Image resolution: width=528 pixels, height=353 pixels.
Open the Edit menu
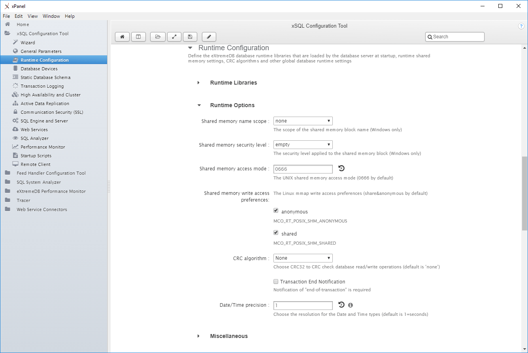click(x=19, y=16)
